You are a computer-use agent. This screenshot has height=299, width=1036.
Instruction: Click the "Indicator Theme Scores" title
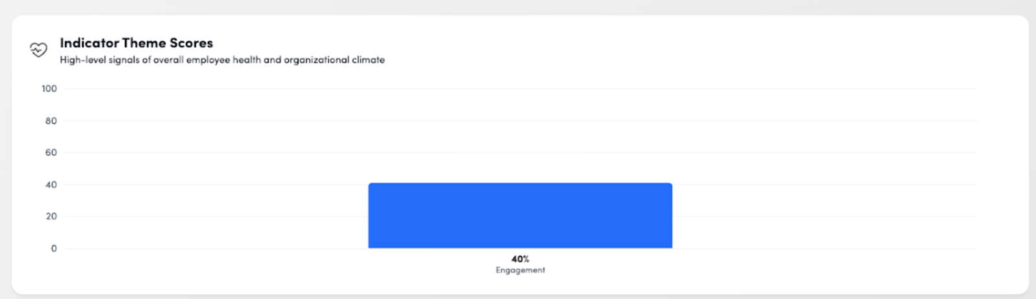(x=136, y=43)
